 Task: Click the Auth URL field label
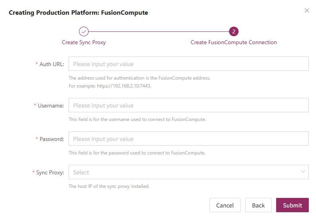point(51,64)
